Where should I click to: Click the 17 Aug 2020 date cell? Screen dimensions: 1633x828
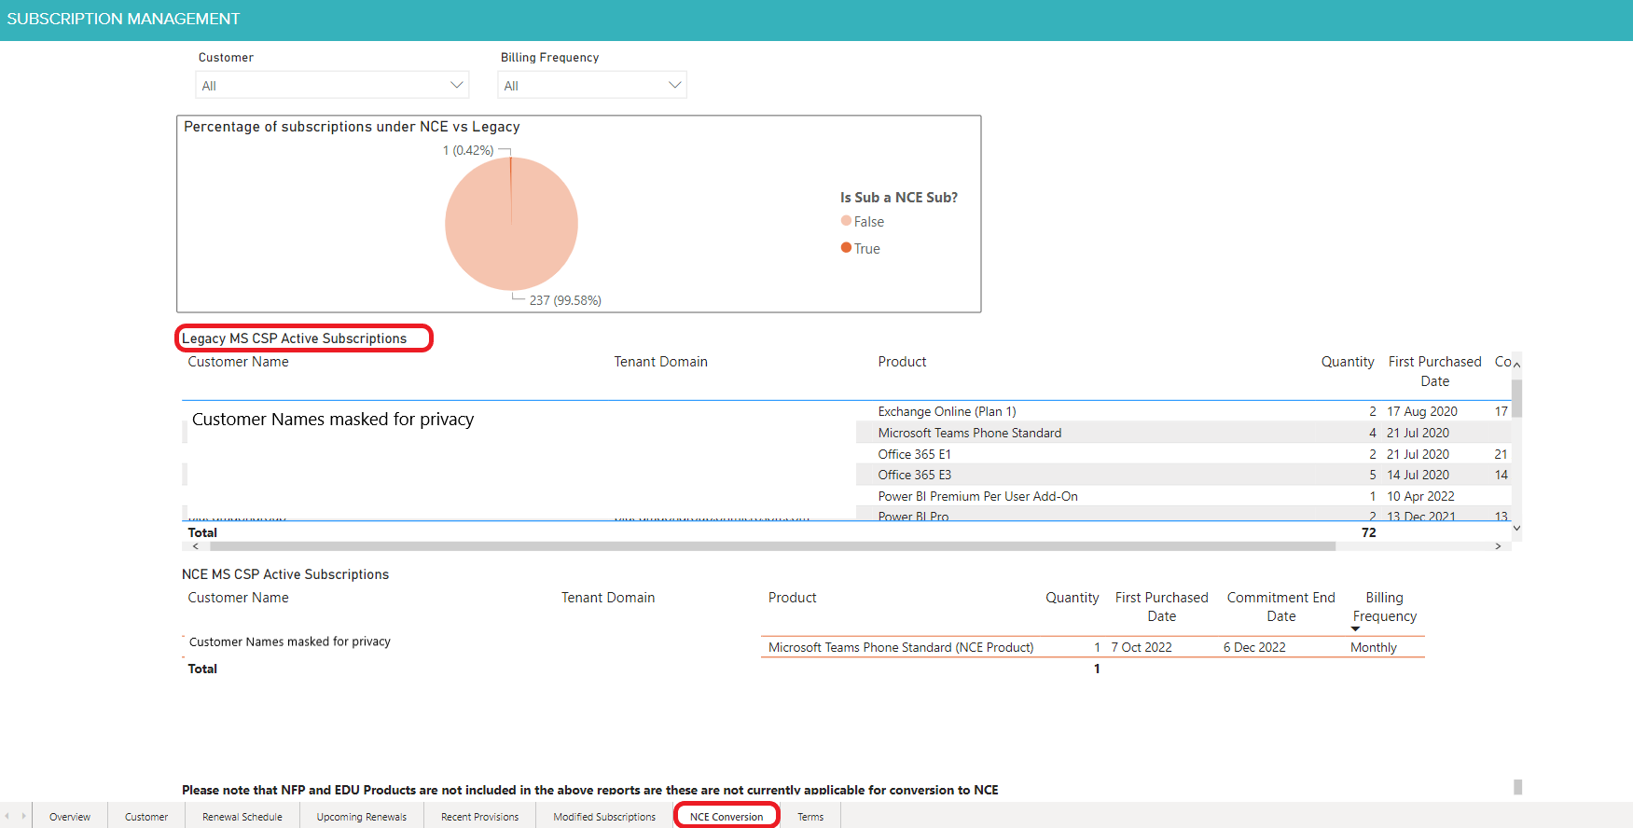1421,411
